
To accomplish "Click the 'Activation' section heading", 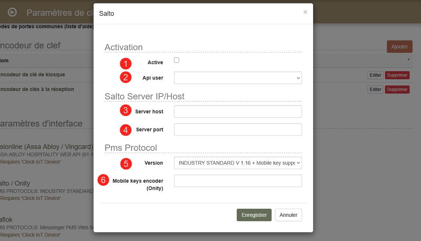I will pos(123,47).
